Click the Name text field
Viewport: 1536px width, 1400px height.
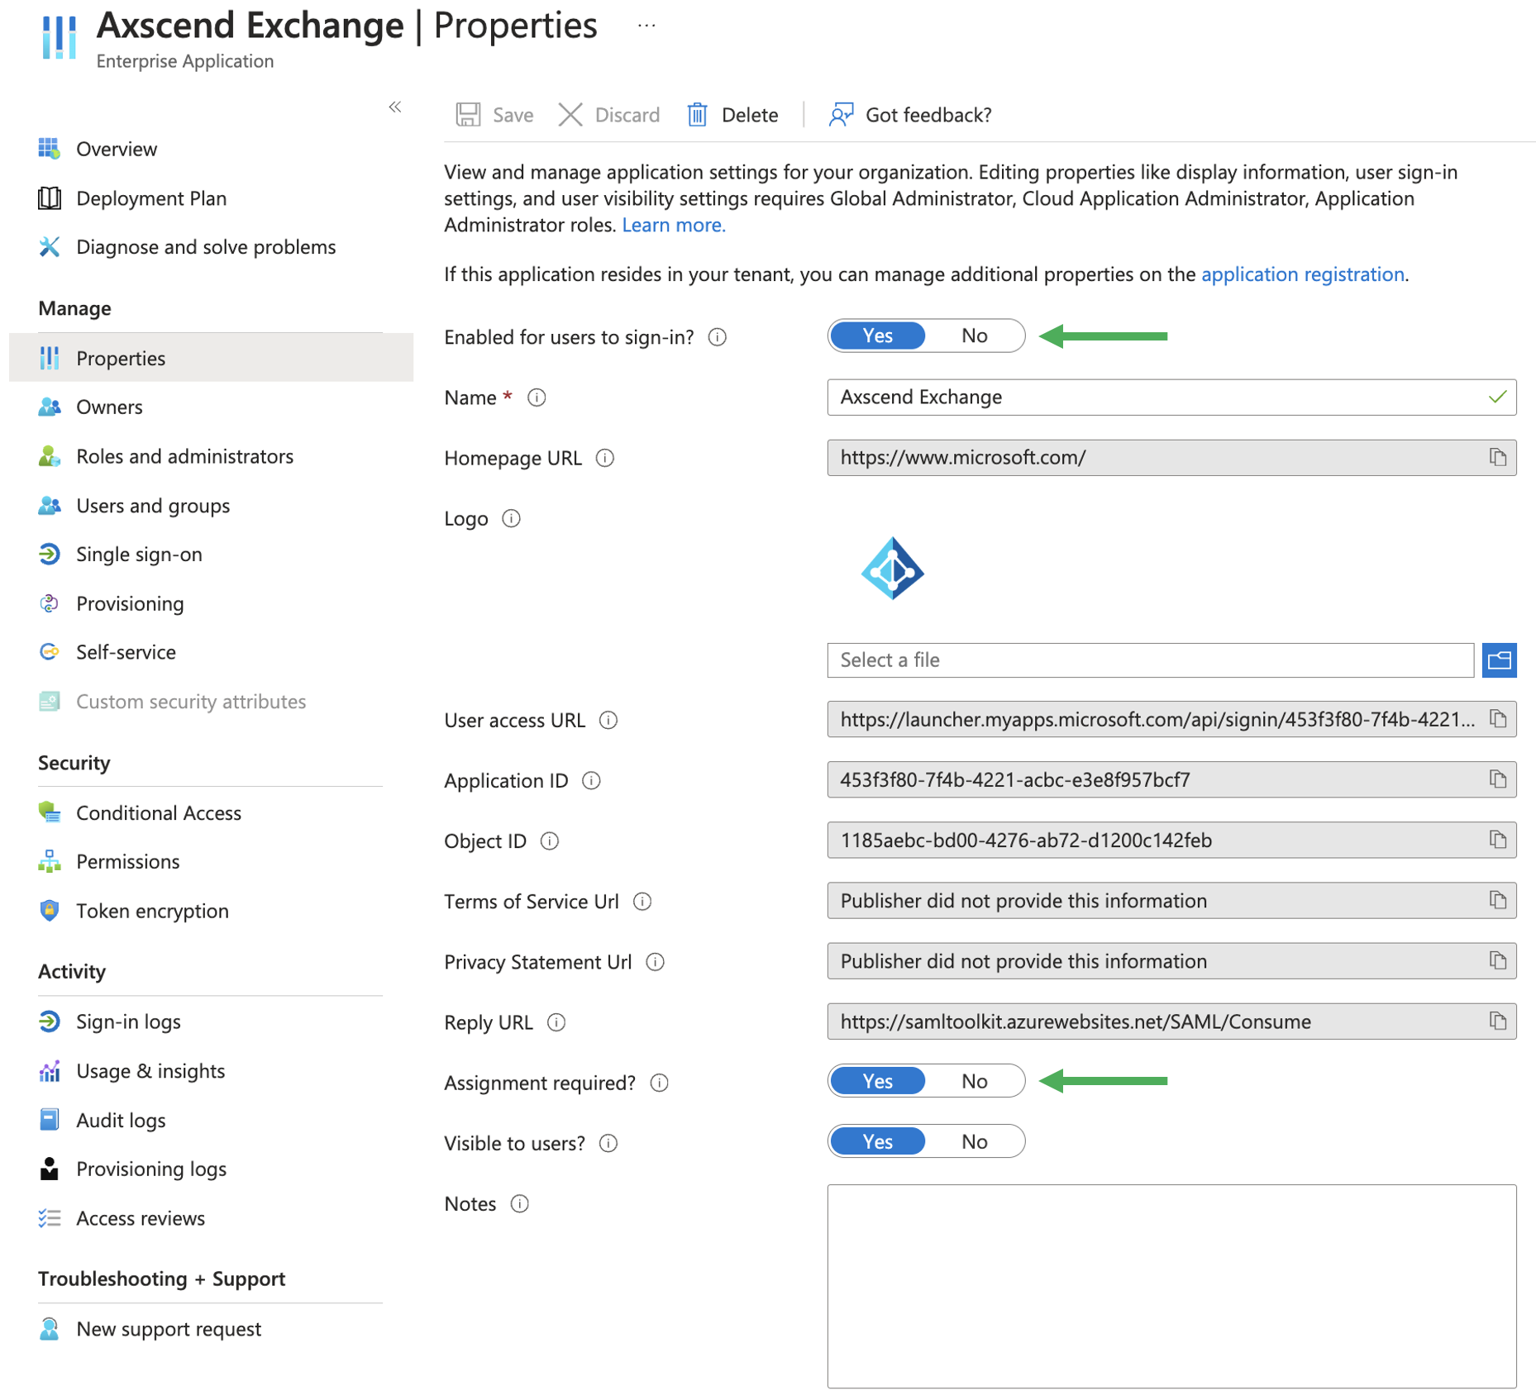(x=1157, y=397)
